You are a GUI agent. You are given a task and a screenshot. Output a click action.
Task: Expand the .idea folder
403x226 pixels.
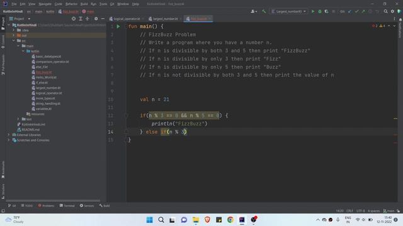[14, 30]
